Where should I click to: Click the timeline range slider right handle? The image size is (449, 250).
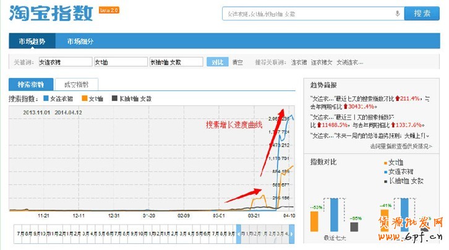[x=292, y=234]
